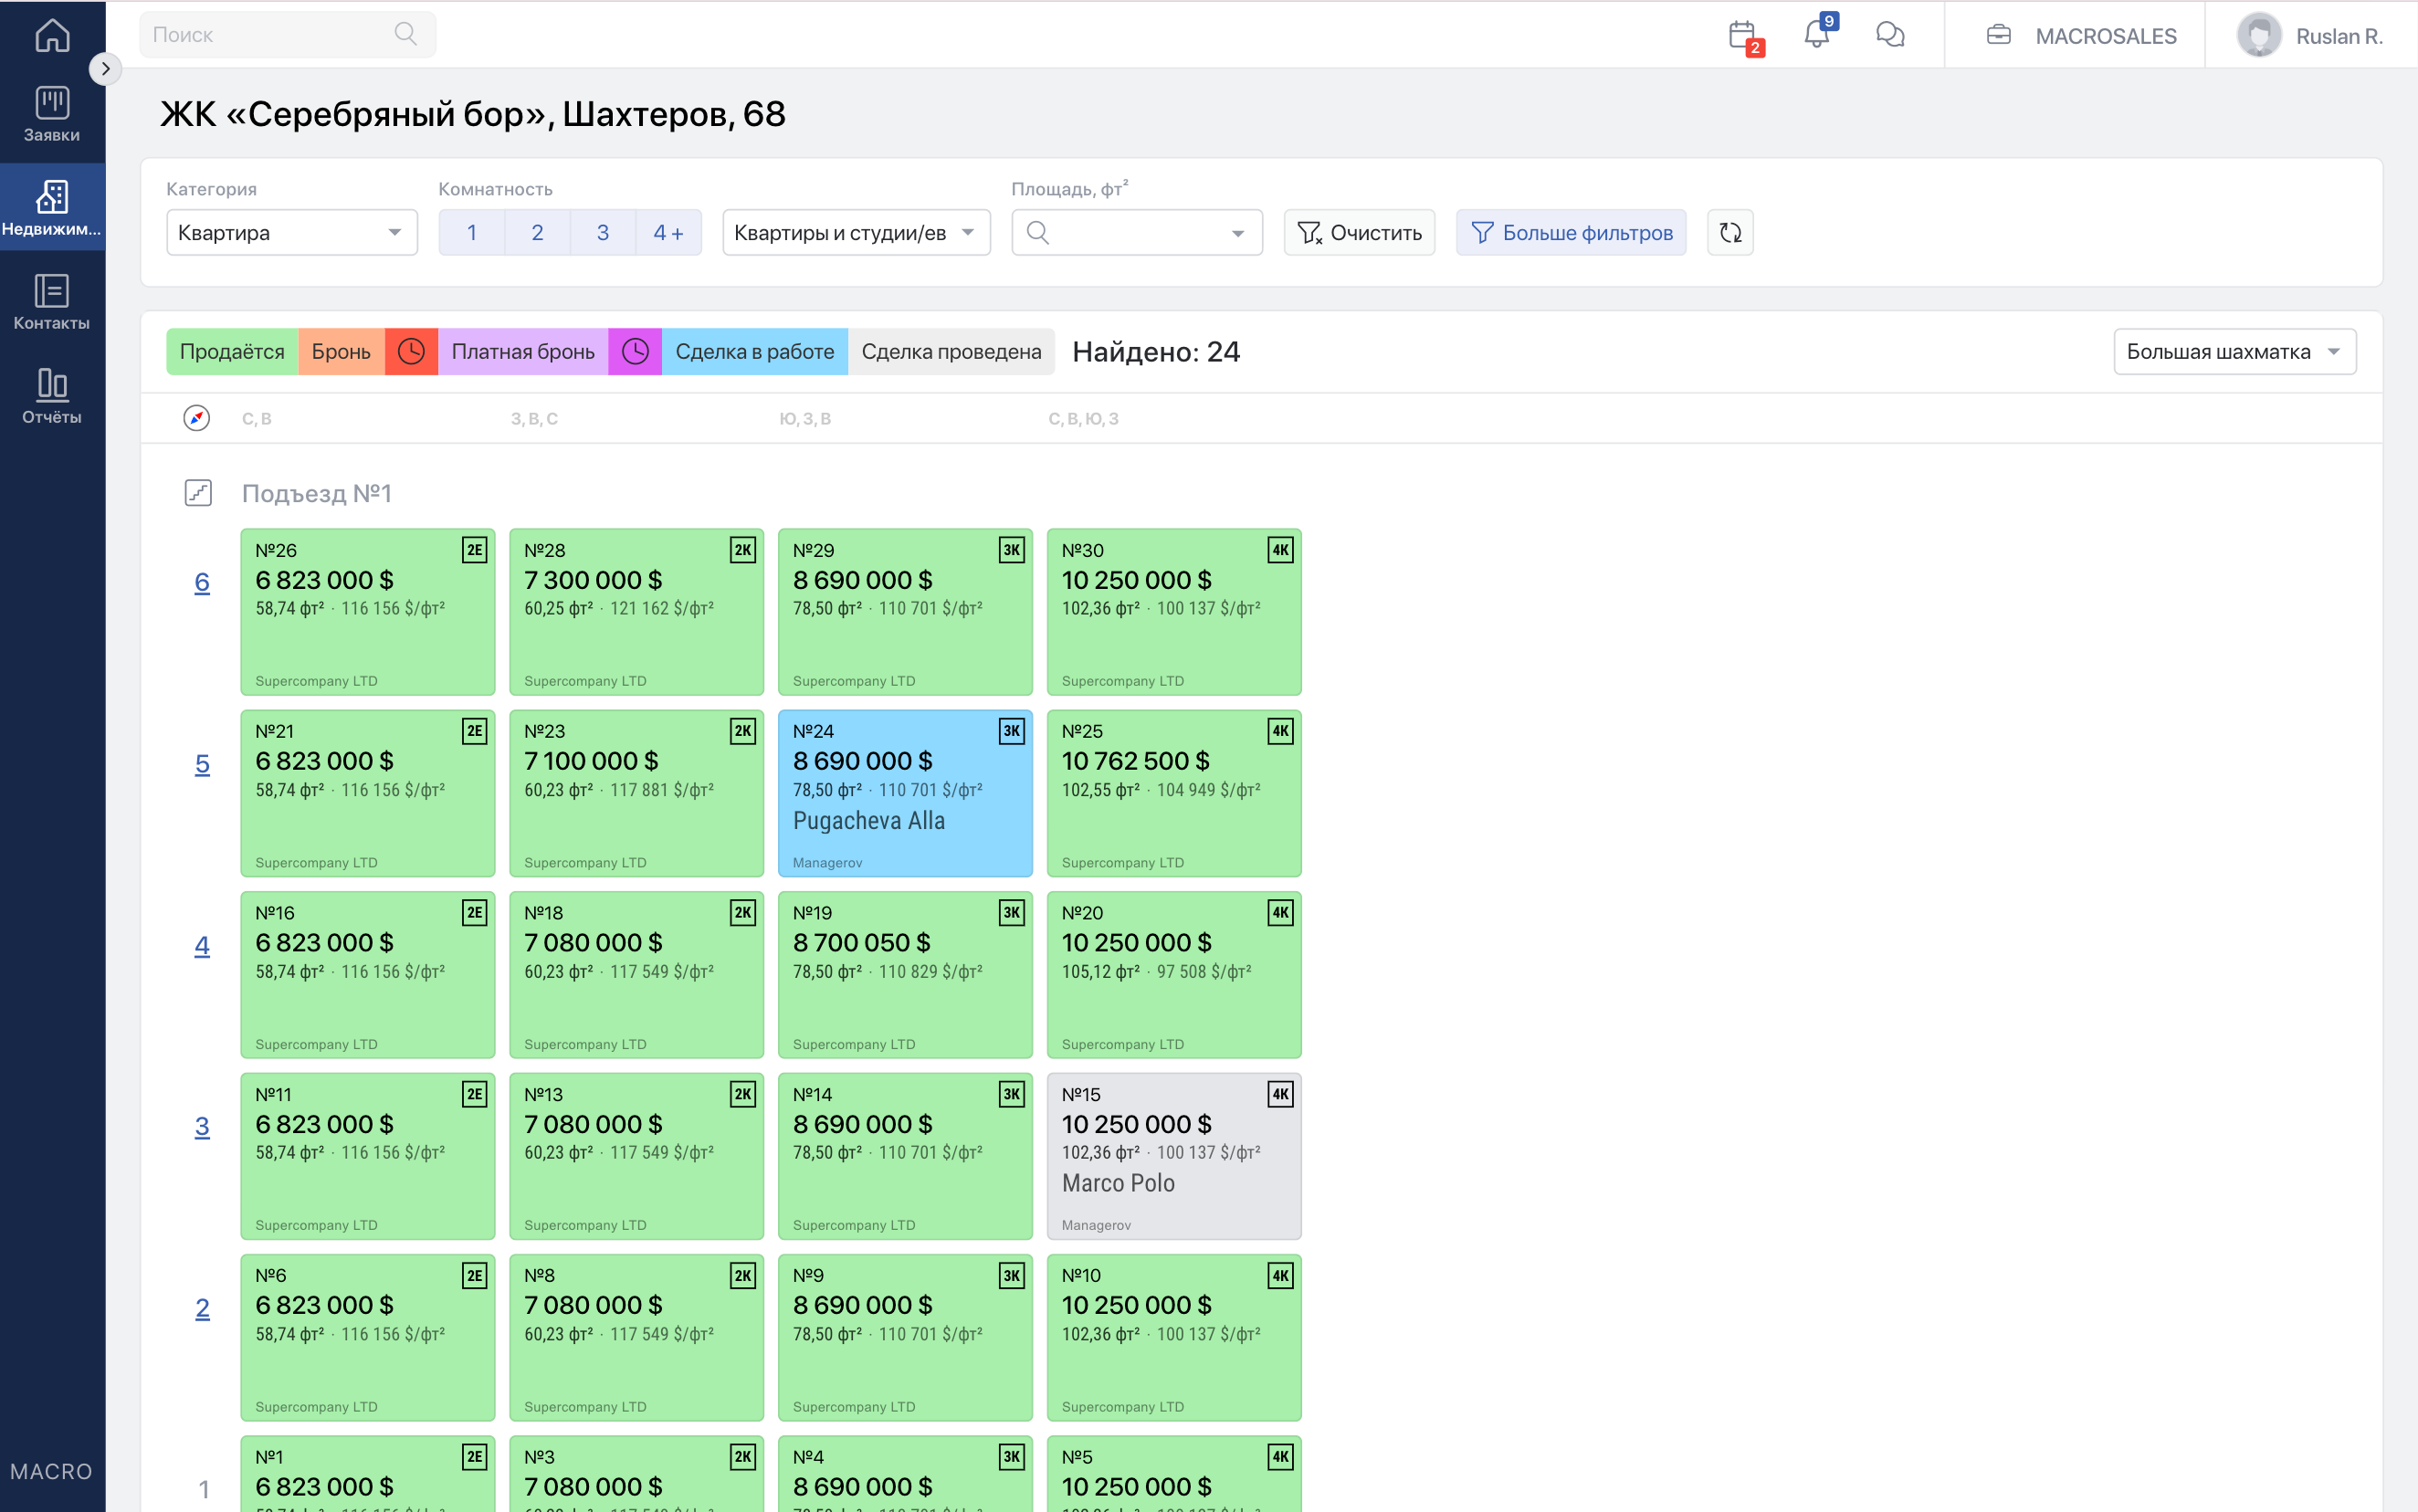Viewport: 2418px width, 1512px height.
Task: Click 4К badge on apartment №10
Action: (x=1281, y=1276)
